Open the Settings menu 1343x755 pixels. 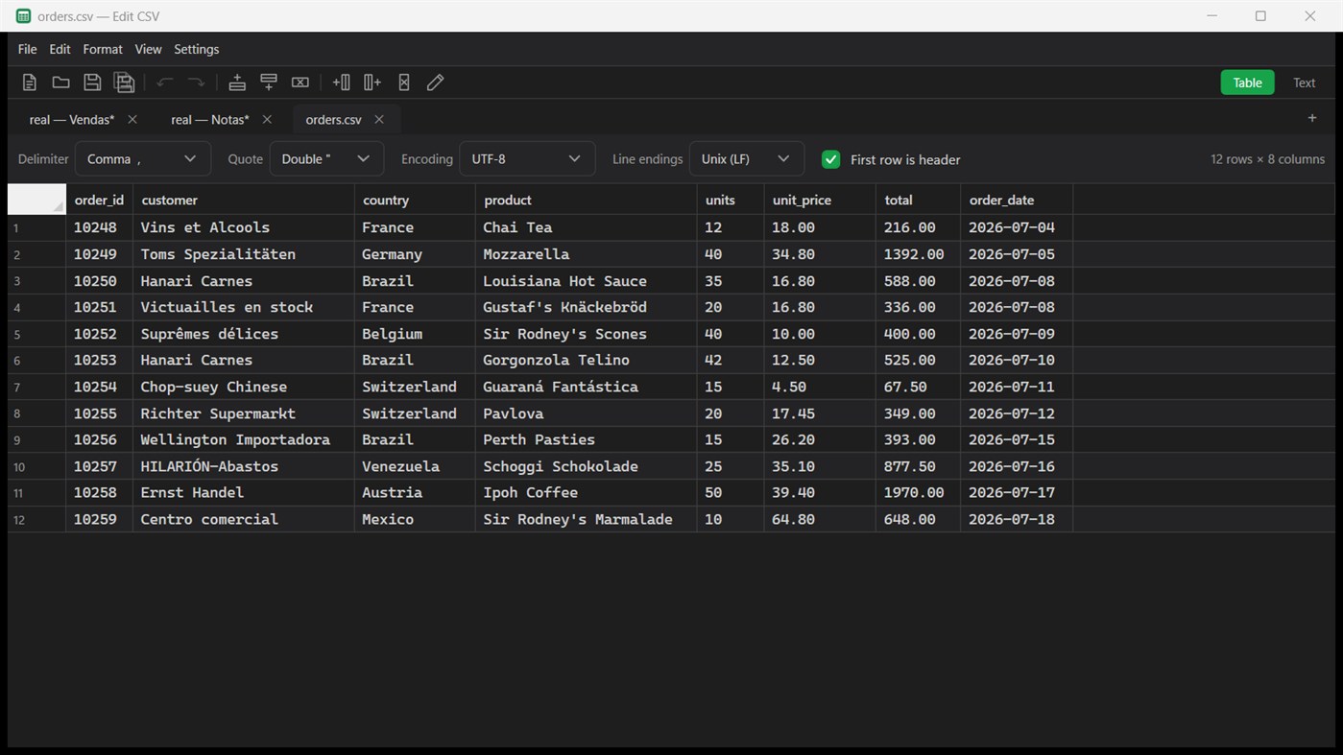(197, 49)
